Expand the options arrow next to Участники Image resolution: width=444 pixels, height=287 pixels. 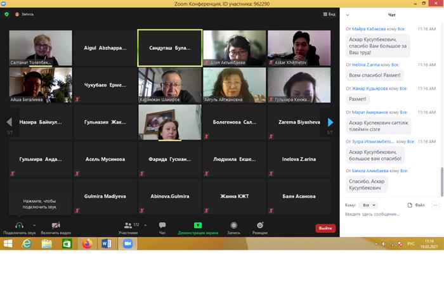coord(145,225)
